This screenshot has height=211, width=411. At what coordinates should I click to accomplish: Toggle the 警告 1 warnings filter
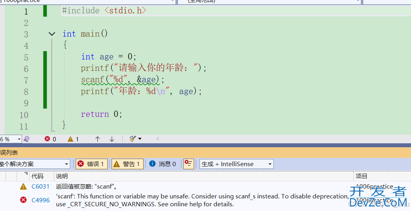tap(127, 164)
